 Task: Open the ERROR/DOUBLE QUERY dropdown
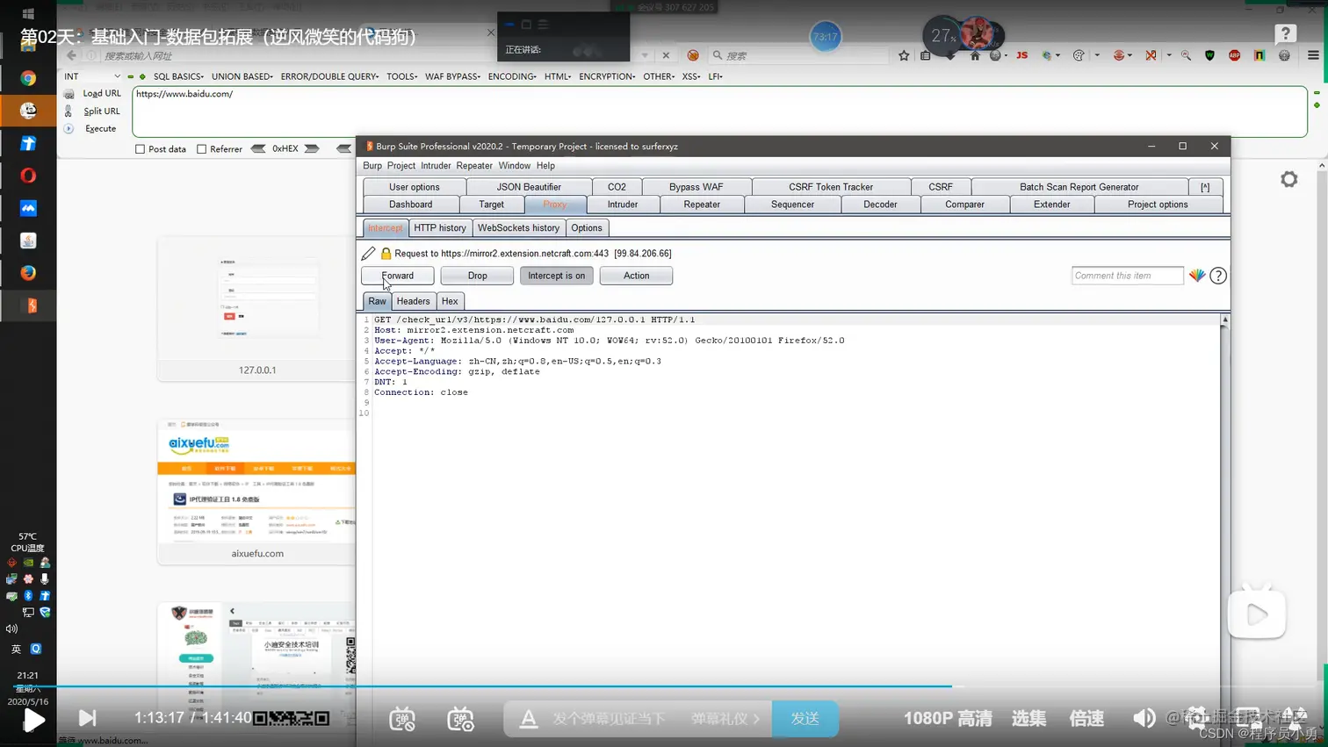pos(329,76)
